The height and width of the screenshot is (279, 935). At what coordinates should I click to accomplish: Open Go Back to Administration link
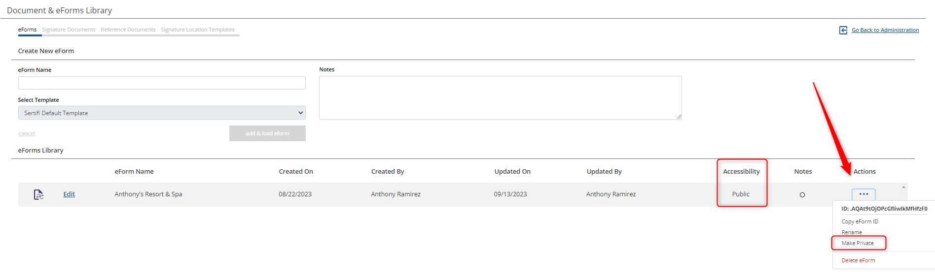(x=885, y=30)
